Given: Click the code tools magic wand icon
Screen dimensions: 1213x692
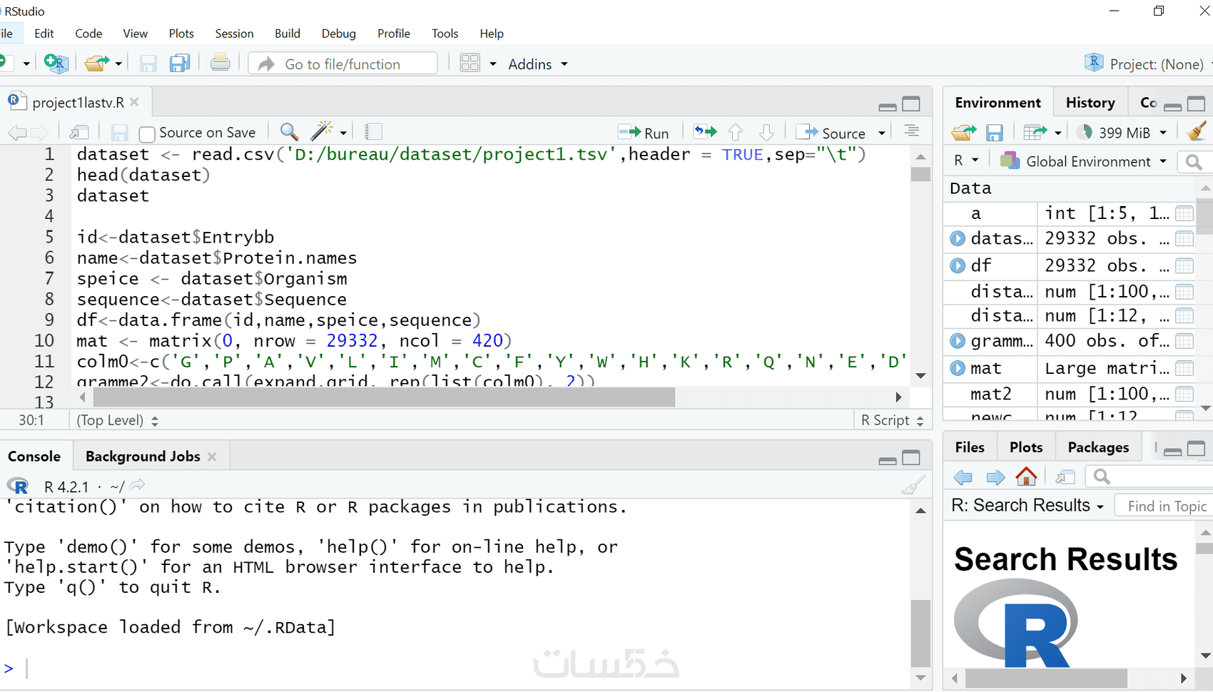Looking at the screenshot, I should point(321,132).
